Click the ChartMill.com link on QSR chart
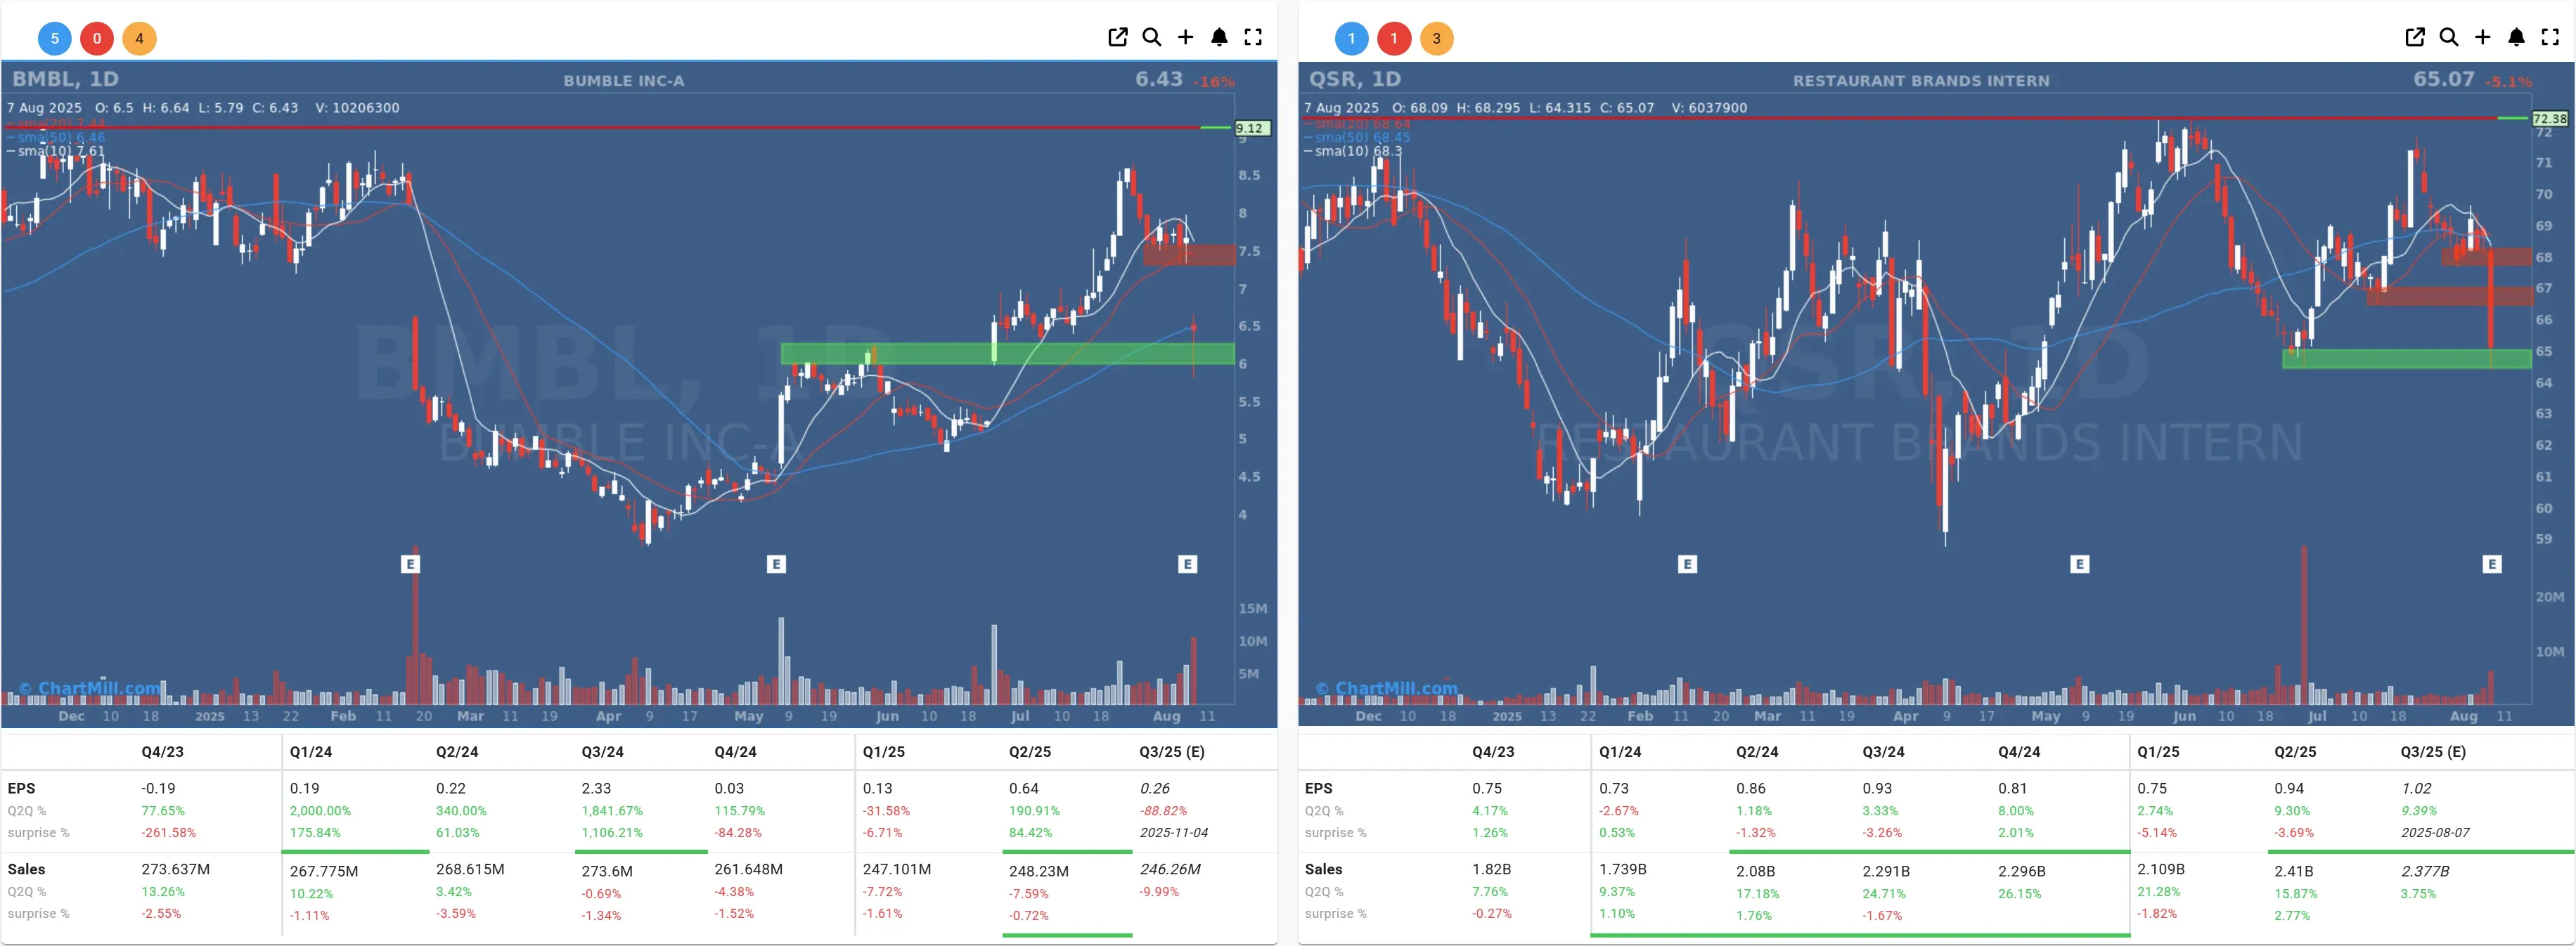The width and height of the screenshot is (2576, 946). pos(1387,688)
